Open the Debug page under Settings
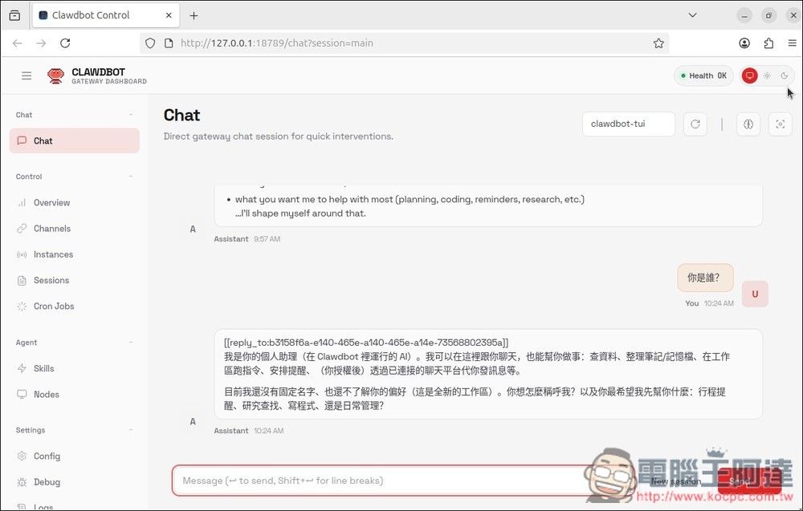803x511 pixels. tap(48, 481)
